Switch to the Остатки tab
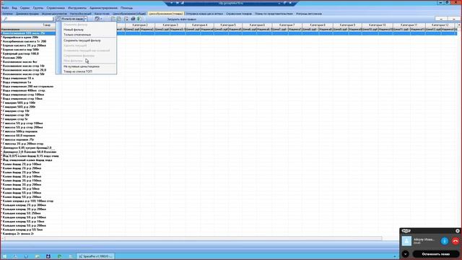 click(8, 14)
